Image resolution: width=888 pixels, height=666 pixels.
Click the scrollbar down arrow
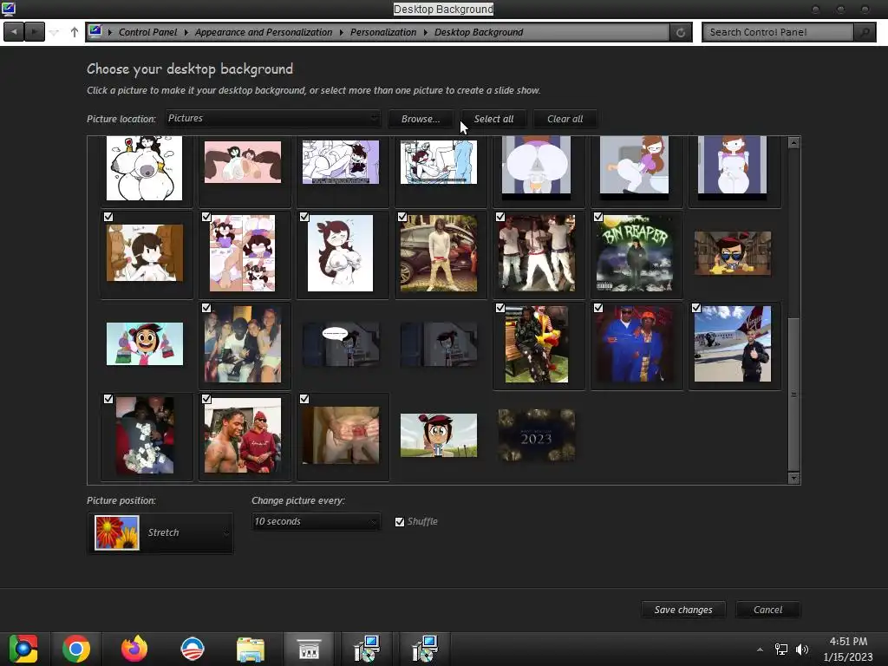[793, 479]
